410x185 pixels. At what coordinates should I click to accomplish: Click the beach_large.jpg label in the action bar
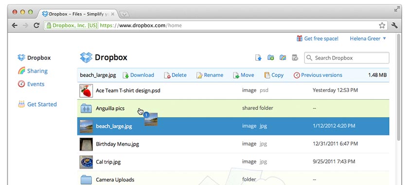coord(98,75)
